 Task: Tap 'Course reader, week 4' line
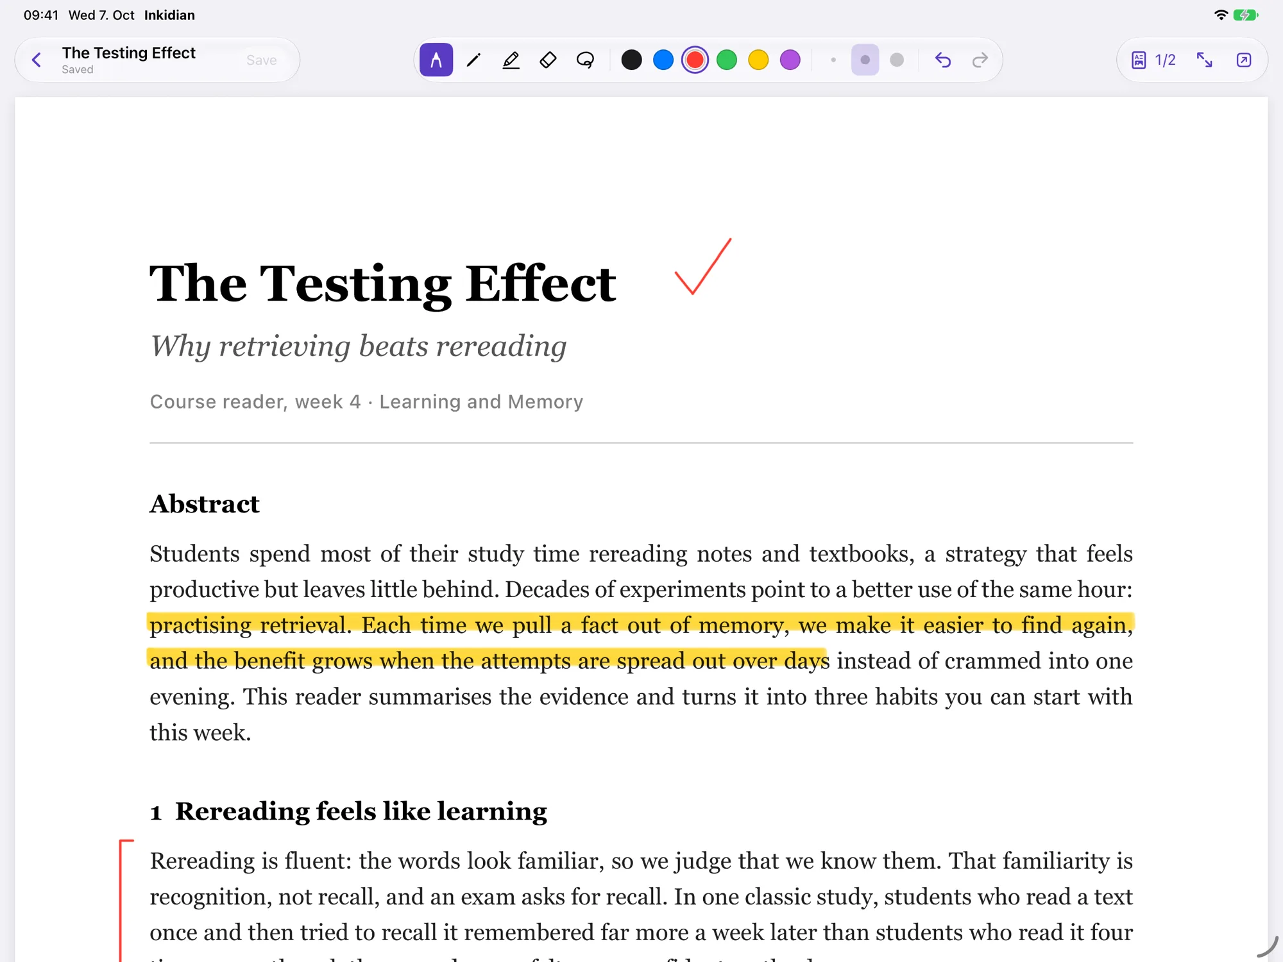255,402
